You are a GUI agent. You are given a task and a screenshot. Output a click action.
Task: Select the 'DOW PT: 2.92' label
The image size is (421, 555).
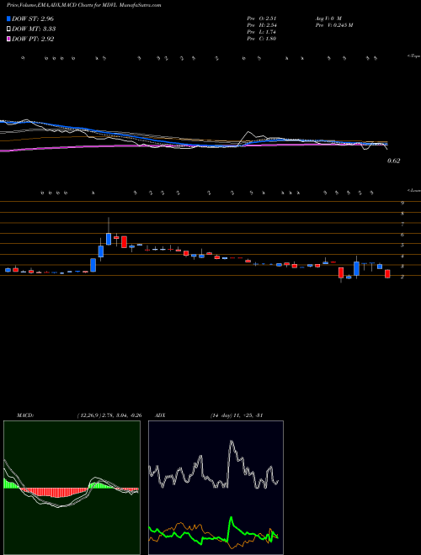[x=33, y=40]
